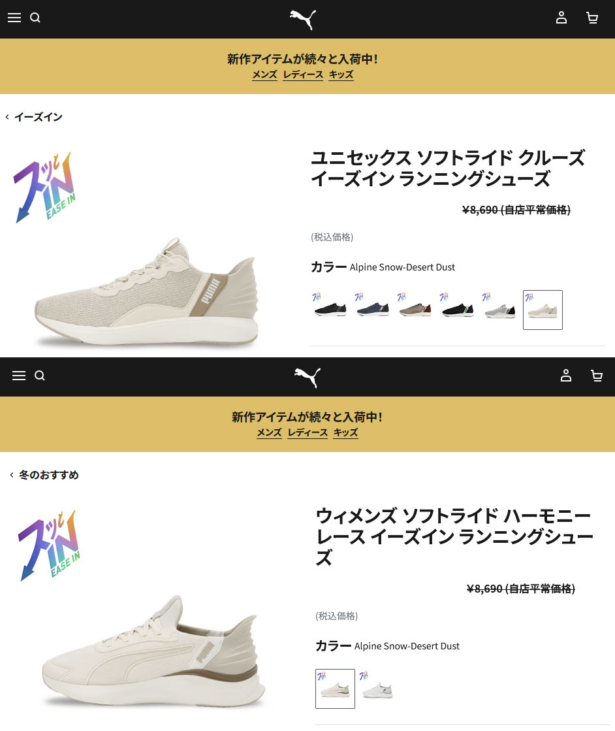Image resolution: width=615 pixels, height=731 pixels.
Task: Click the search icon in top header
Action: coord(35,18)
